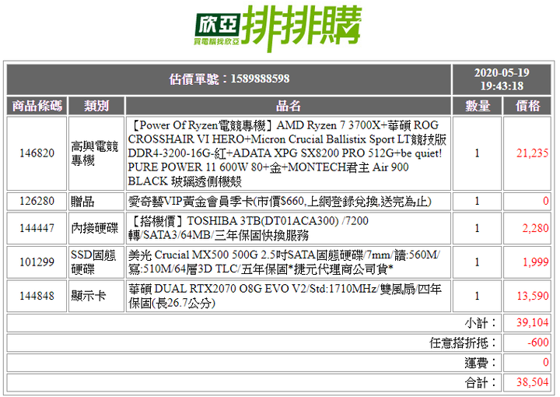Screen dimensions: 560x397
Task: Click the 運費 label
Action: [481, 363]
